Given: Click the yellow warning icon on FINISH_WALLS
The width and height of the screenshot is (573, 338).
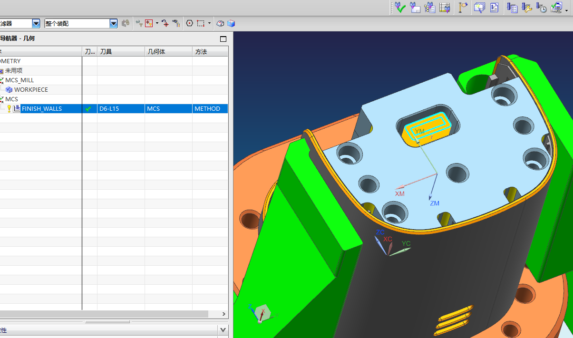Looking at the screenshot, I should coord(9,108).
